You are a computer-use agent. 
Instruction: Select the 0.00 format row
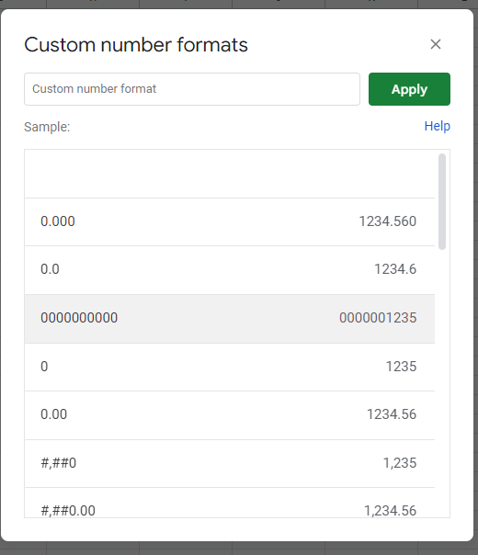[230, 415]
